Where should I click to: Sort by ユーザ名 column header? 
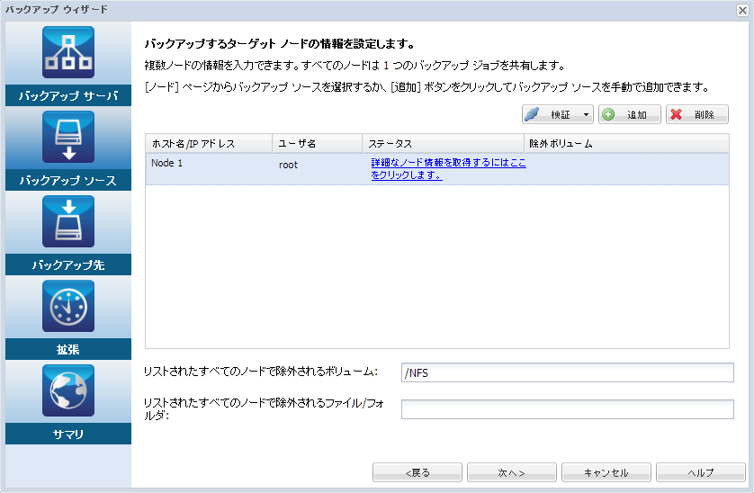coord(318,143)
